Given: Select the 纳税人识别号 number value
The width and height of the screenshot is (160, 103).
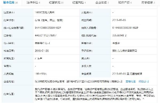Looking at the screenshot, I should [125, 28].
